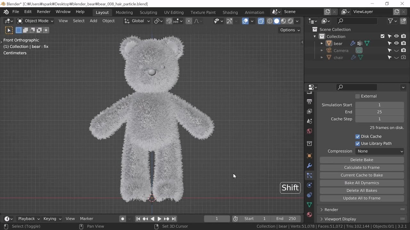This screenshot has width=410, height=230.
Task: Switch to rendered viewport shading
Action: pos(291,21)
